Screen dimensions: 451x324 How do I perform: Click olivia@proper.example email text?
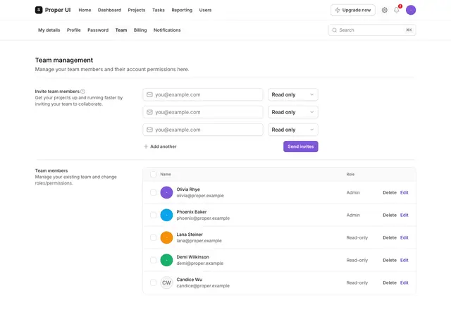pos(200,196)
